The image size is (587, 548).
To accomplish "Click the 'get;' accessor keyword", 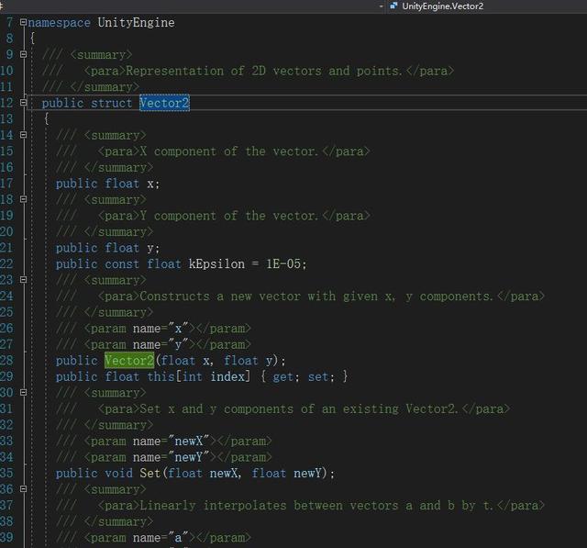I will pyautogui.click(x=286, y=376).
